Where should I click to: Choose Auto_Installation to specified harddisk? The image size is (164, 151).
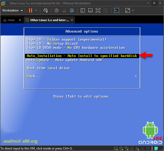(x=82, y=56)
